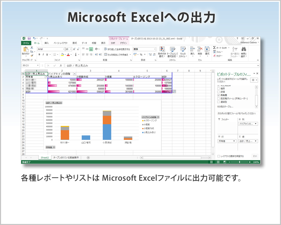Click the Fill Color bucket icon
Viewport: 281px width, 225px height.
tap(62, 55)
